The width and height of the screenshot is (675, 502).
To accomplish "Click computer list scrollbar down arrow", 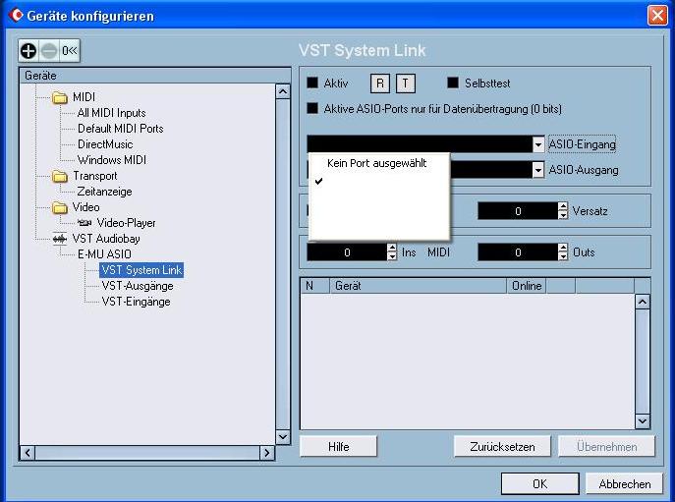I will tap(643, 421).
